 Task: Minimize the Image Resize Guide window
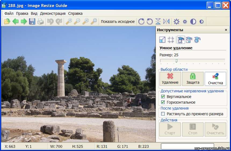pos(210,5)
